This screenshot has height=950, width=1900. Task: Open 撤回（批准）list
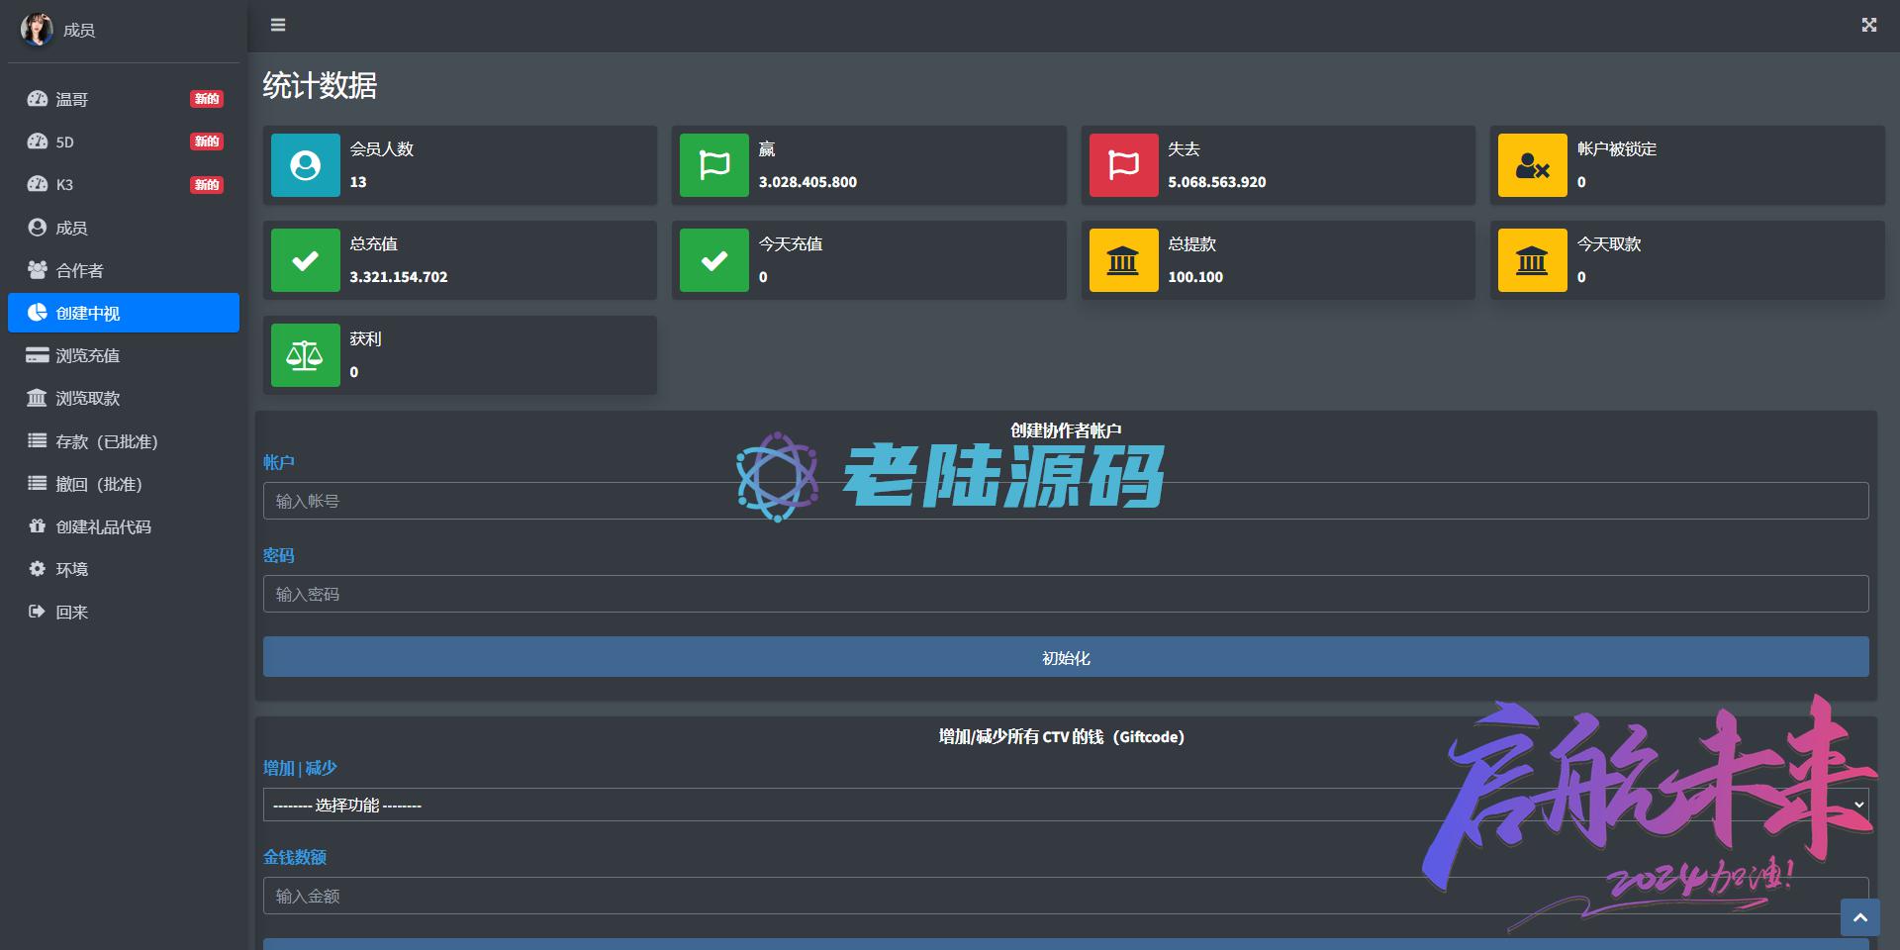[124, 484]
